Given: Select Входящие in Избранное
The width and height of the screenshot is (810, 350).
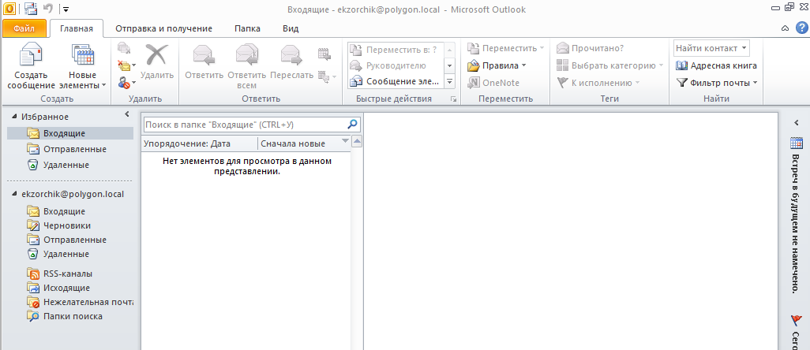Looking at the screenshot, I should (x=70, y=133).
